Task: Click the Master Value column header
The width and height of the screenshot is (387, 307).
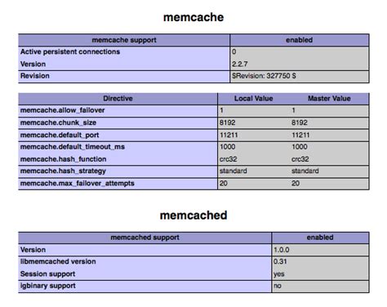Action: click(x=329, y=99)
